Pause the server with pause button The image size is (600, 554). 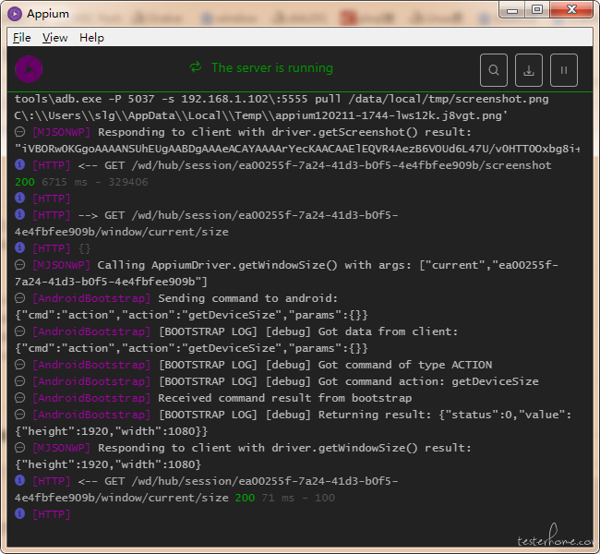pyautogui.click(x=564, y=70)
